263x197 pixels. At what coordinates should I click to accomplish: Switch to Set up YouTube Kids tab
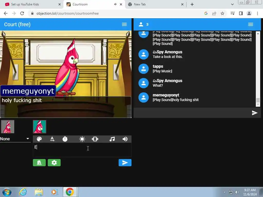click(x=32, y=4)
